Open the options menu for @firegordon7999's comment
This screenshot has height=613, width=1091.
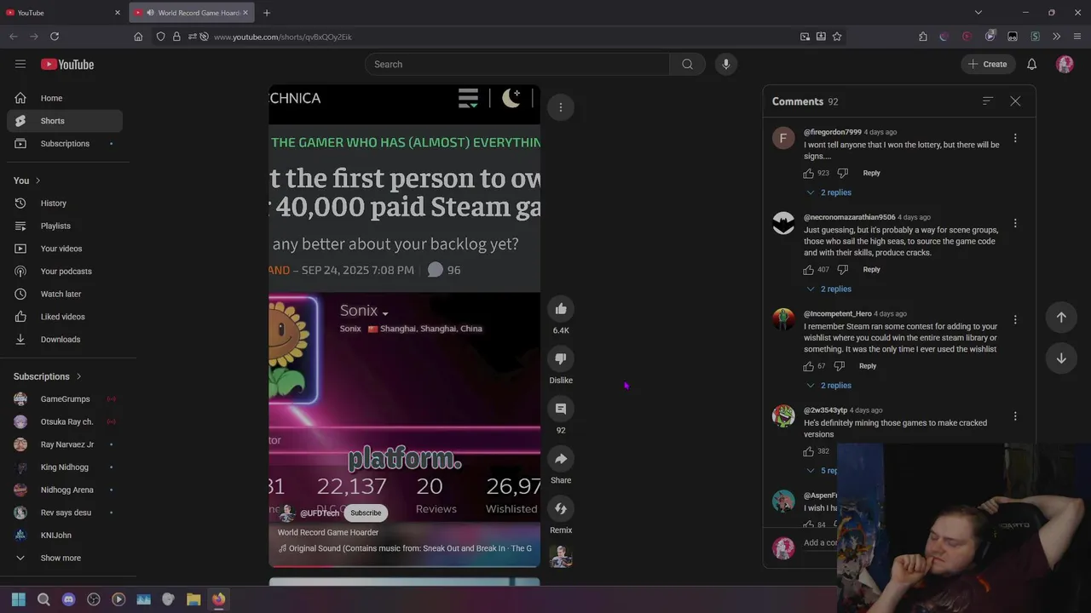pos(1015,138)
